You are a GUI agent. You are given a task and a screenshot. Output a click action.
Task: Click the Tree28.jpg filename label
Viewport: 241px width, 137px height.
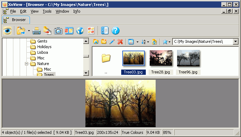coord(161,72)
